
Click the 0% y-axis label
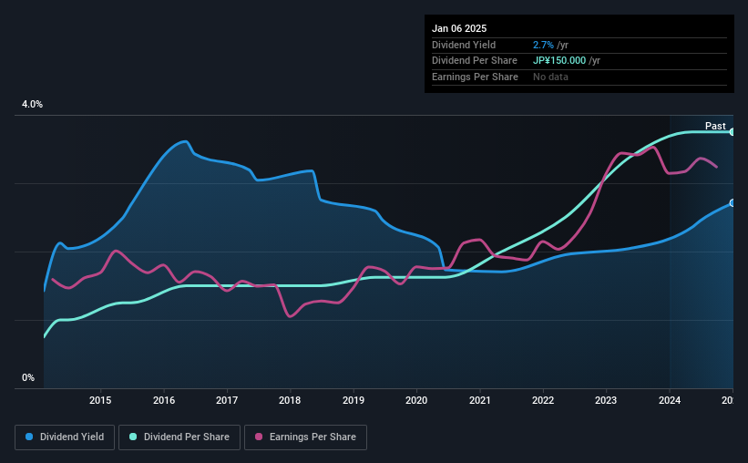(x=28, y=377)
